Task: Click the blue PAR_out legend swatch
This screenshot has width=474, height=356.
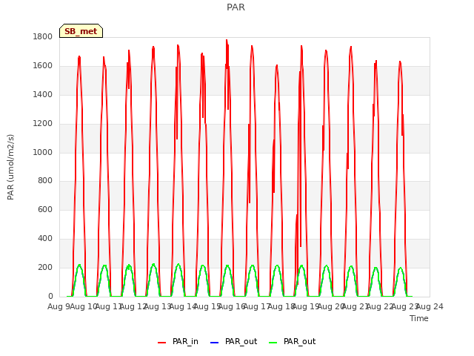Action: tap(214, 343)
